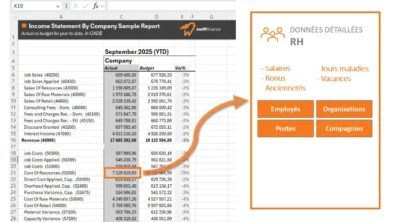Viewport: 396px width, 222px height.
Task: Expand the formula bar chevron beside fx
Action: 102,6
